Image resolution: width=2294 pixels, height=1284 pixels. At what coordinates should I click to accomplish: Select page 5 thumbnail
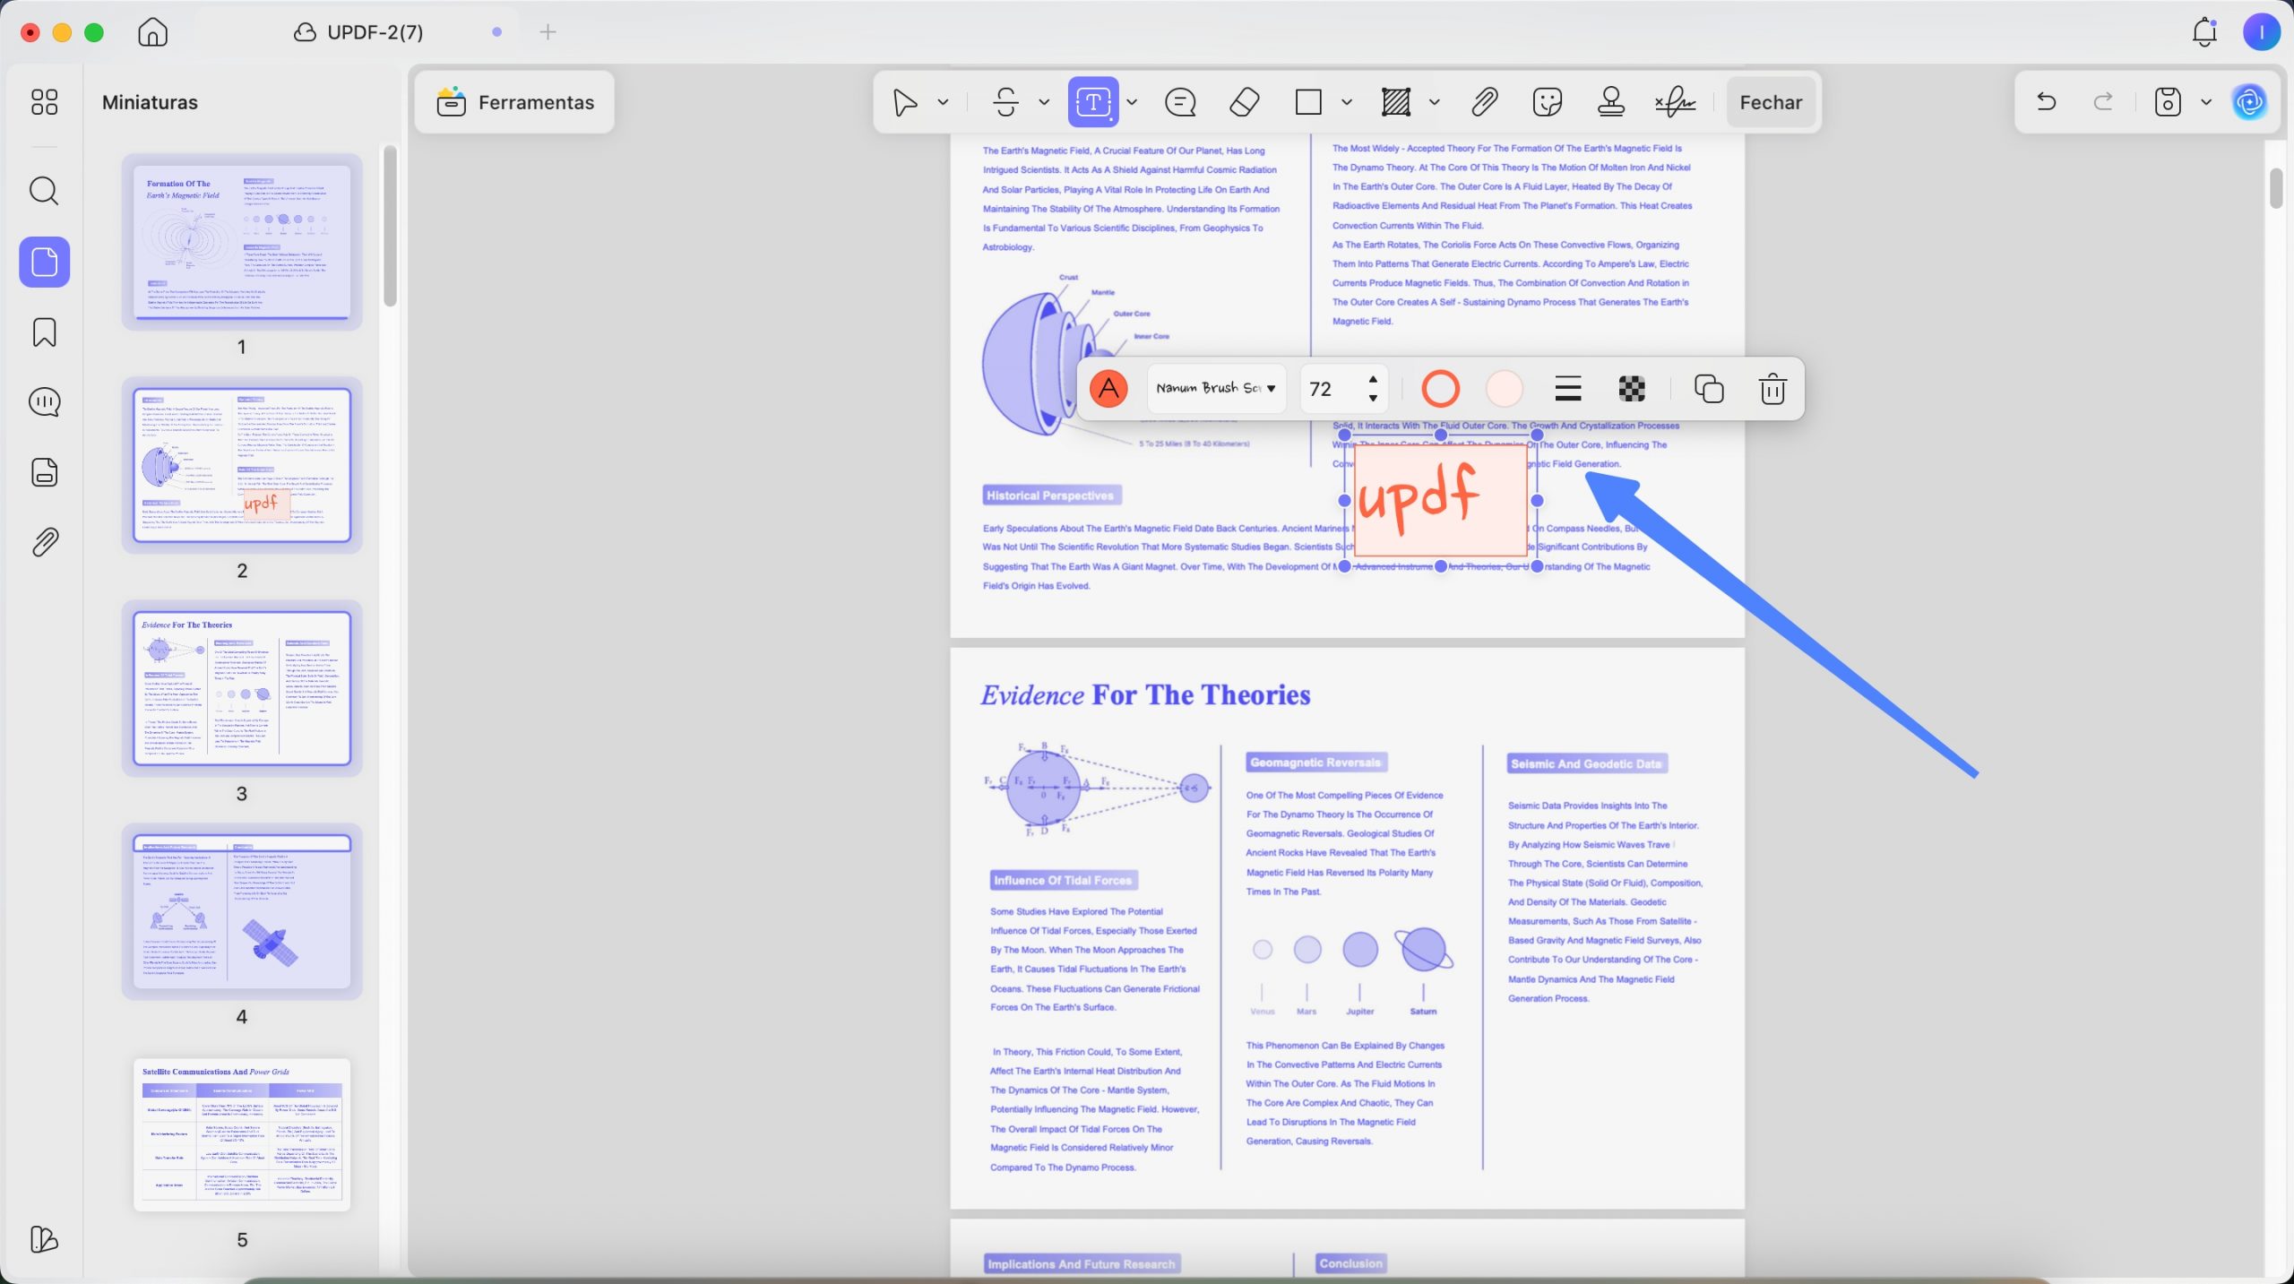(242, 1134)
